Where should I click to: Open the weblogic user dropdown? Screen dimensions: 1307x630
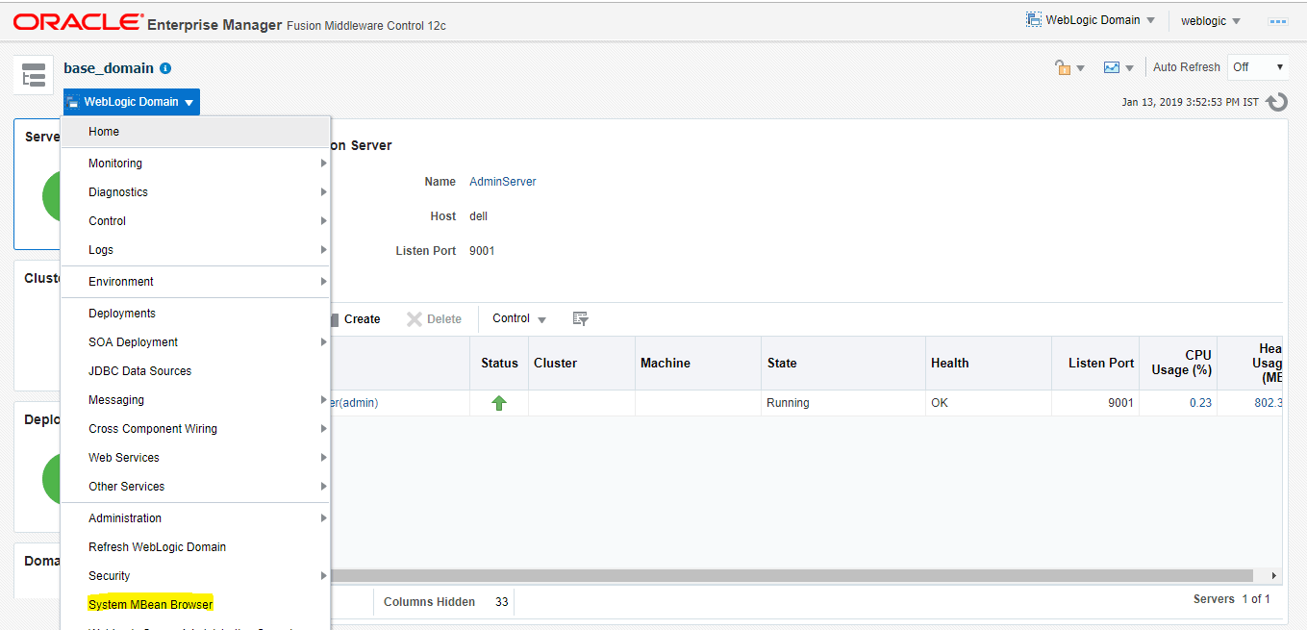click(x=1211, y=21)
